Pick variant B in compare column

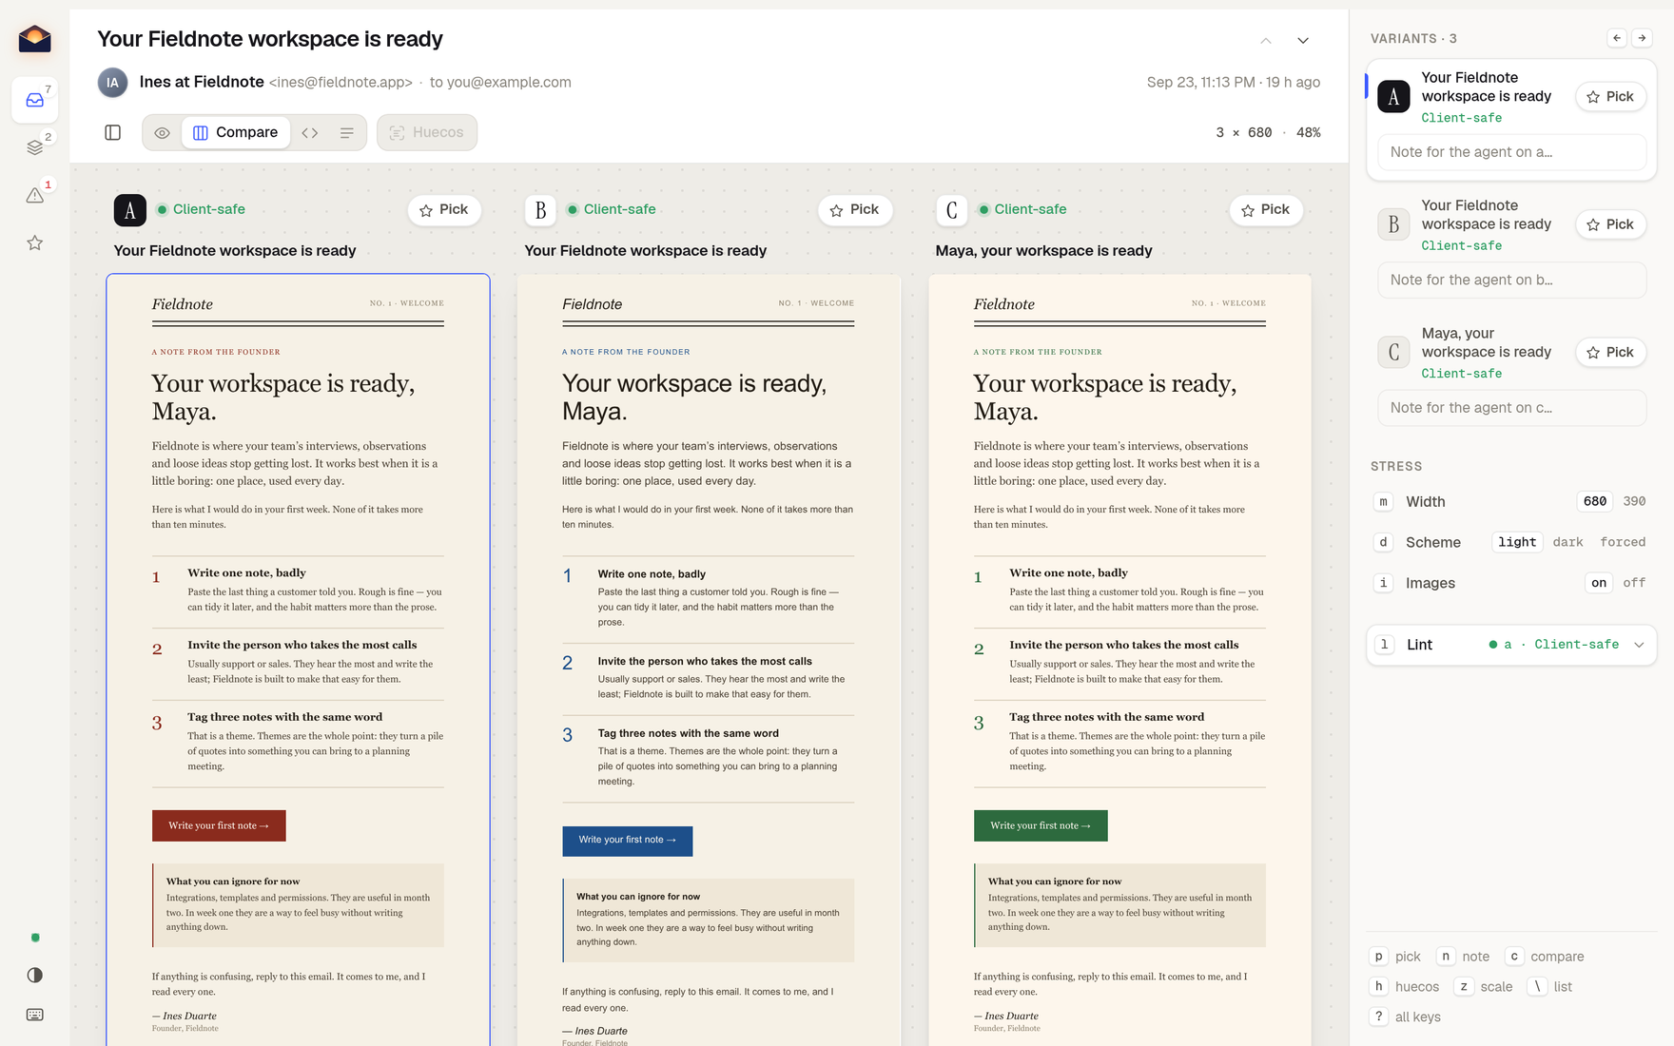[855, 210]
